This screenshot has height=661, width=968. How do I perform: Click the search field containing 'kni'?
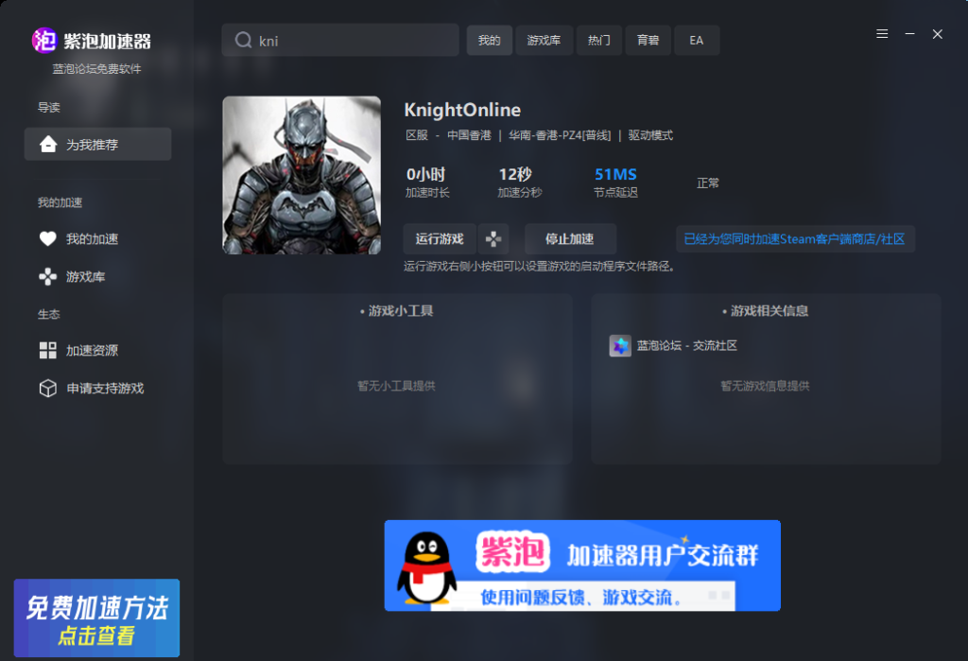tap(340, 40)
